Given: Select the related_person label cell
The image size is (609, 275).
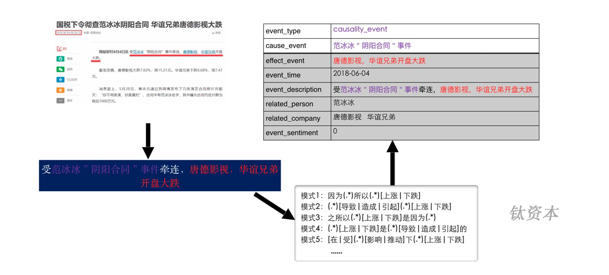Looking at the screenshot, I should click(297, 104).
